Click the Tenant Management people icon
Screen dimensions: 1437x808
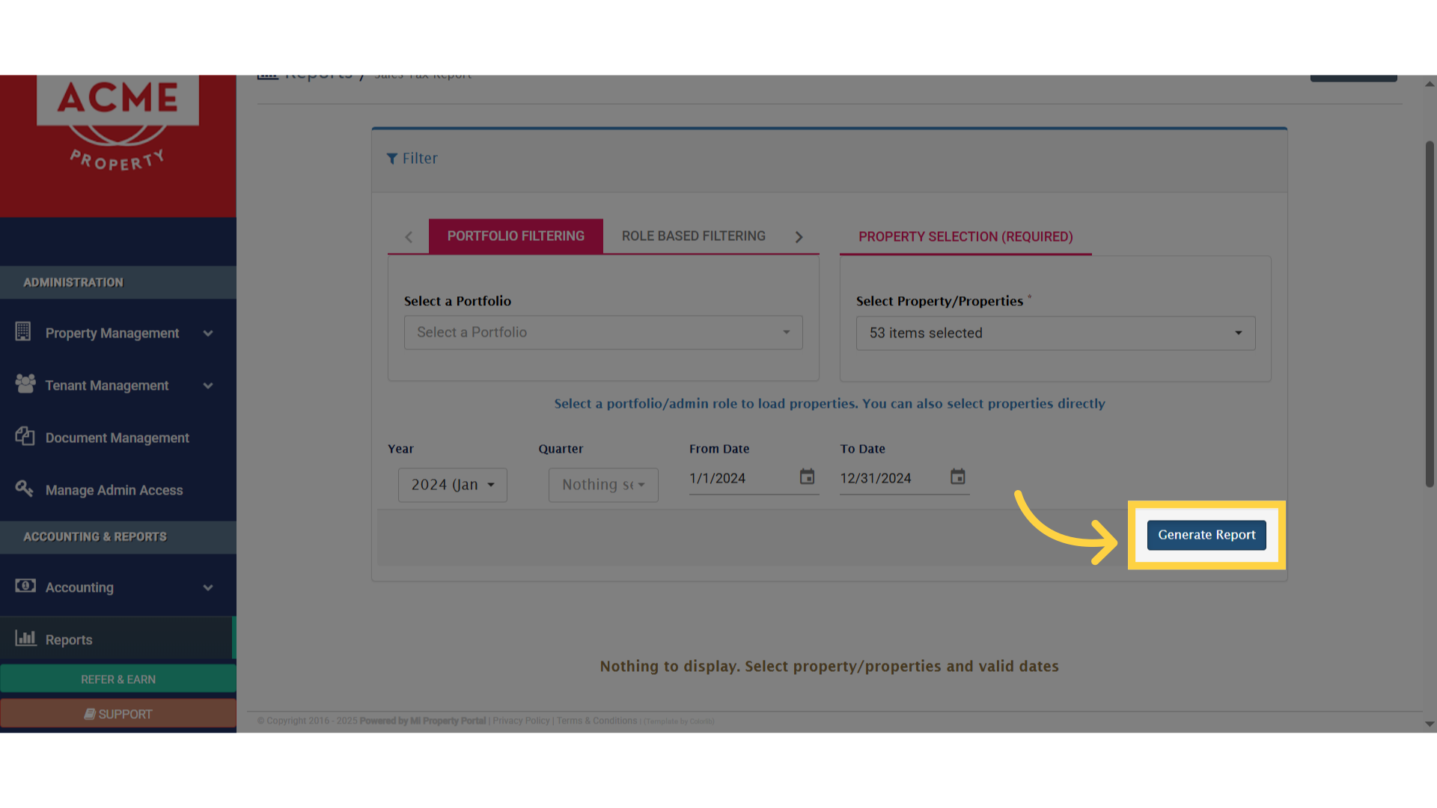tap(25, 384)
